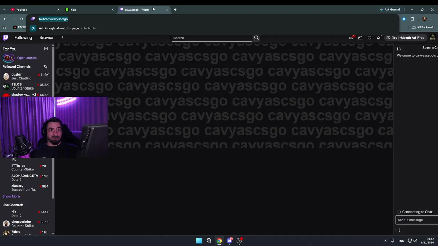Show hidden system tray icons
Screen dimensions: 438x246
pyautogui.click(x=385, y=241)
